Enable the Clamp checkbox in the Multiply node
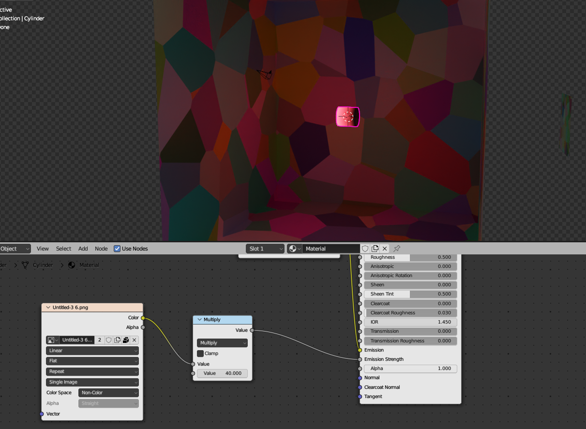The height and width of the screenshot is (429, 586). click(x=200, y=354)
